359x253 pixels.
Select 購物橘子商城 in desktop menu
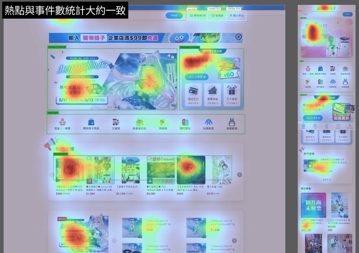[x=91, y=124]
